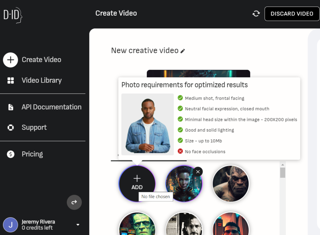Screen dimensions: 320x235
Task: Click the D-ID logo
Action: click(13, 15)
